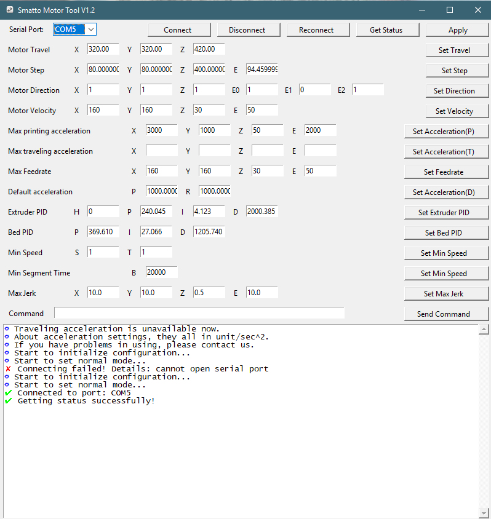Click the Motor Velocity E field

pyautogui.click(x=262, y=110)
